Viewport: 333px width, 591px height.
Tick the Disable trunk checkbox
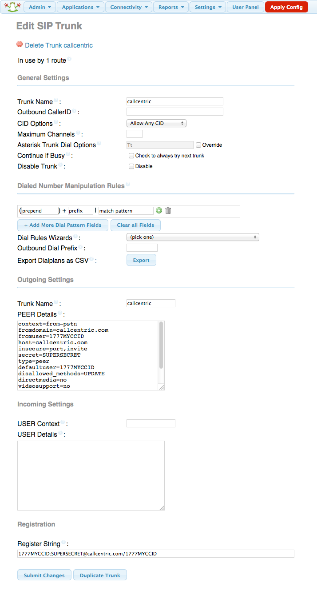pyautogui.click(x=131, y=166)
